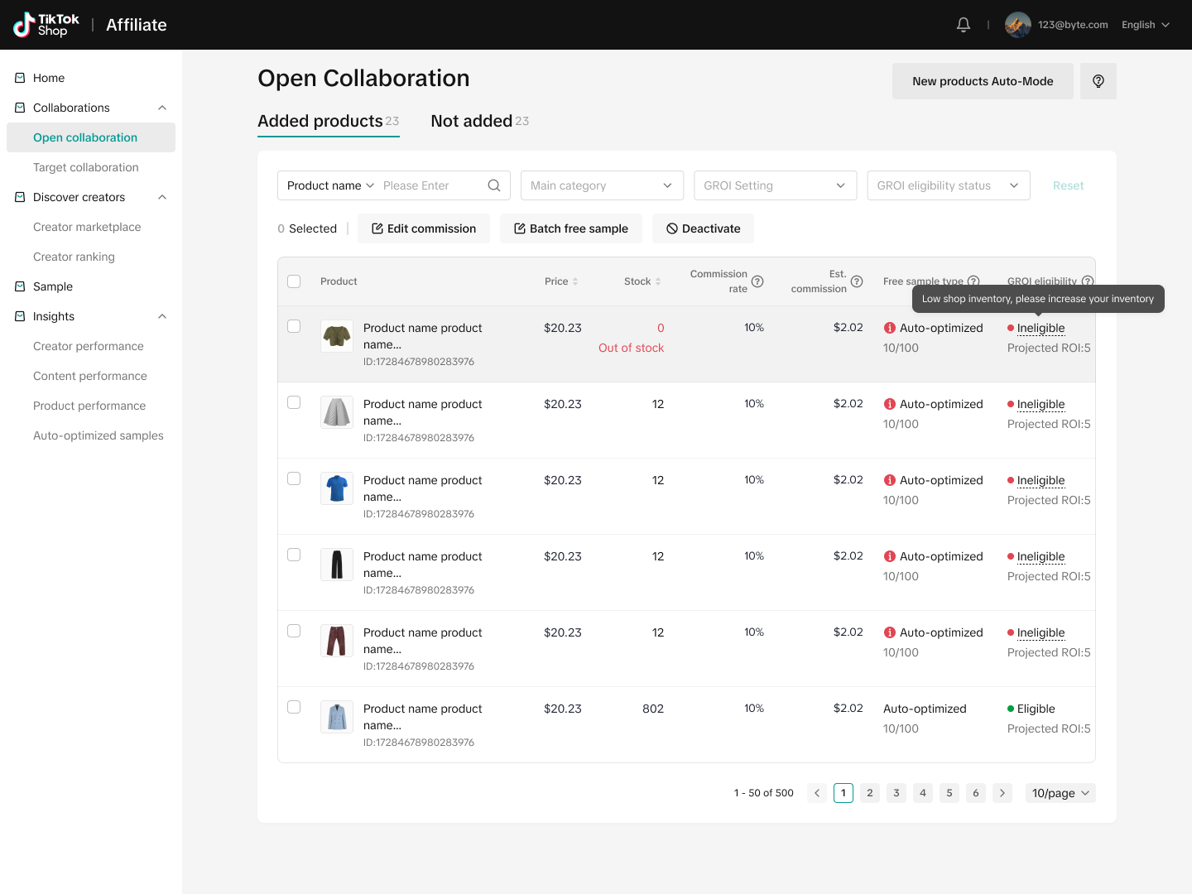Check the out-of-stock product row checkbox
This screenshot has height=894, width=1192.
294,326
